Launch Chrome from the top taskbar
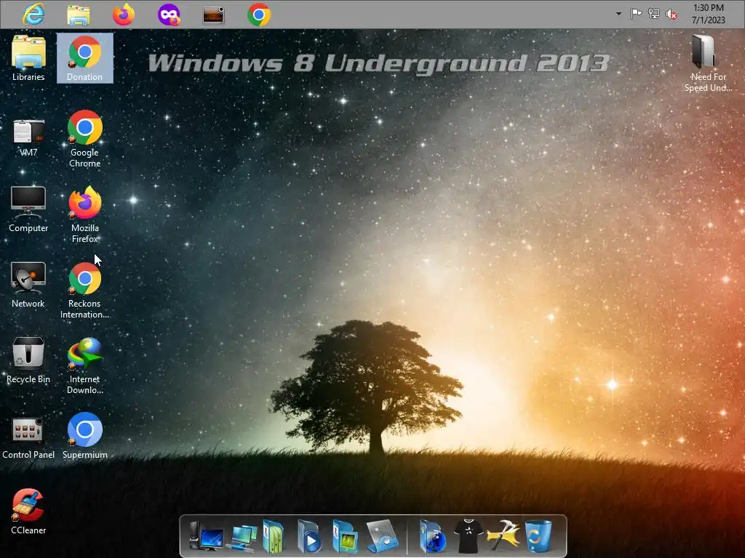Image resolution: width=745 pixels, height=558 pixels. 259,15
